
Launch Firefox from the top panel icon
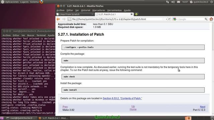pyautogui.click(x=41, y=2)
